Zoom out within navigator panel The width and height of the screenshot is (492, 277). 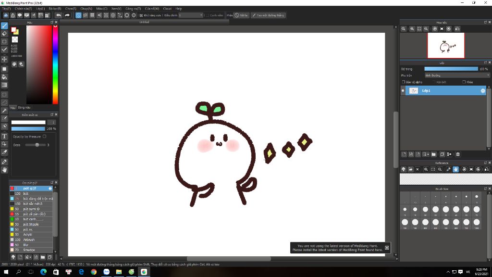[426, 29]
